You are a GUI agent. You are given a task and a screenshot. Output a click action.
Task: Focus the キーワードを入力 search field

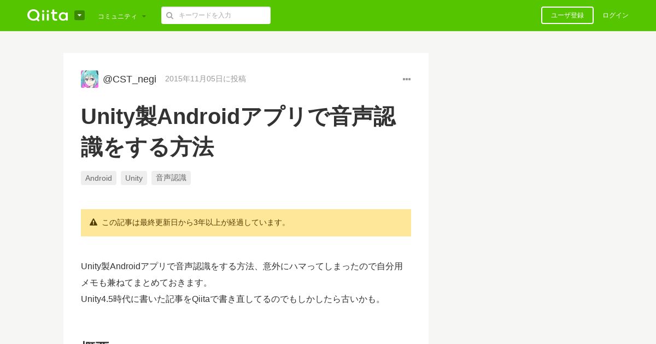click(216, 15)
